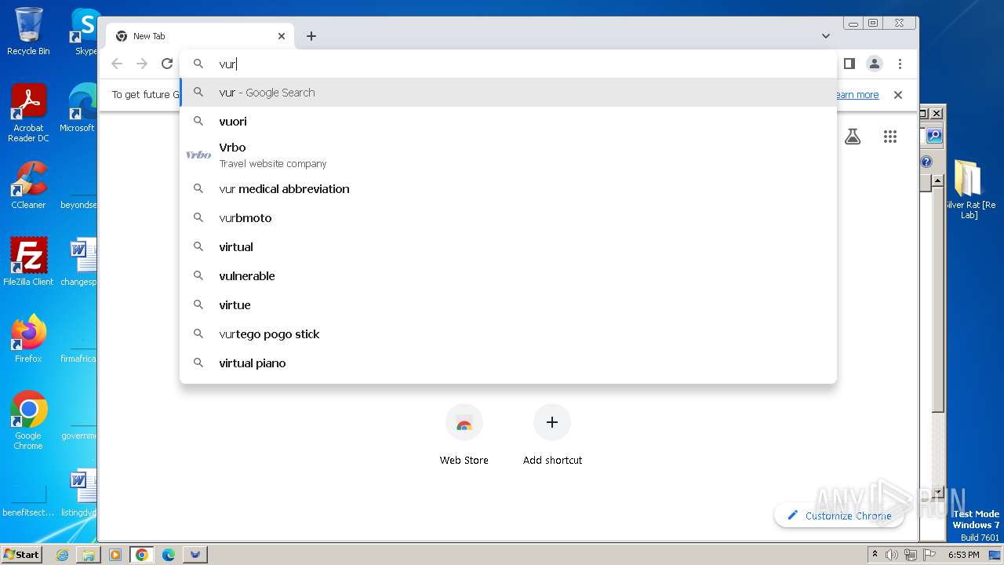The height and width of the screenshot is (565, 1004).
Task: Choose the 'virtual piano' suggestion
Action: pyautogui.click(x=508, y=363)
